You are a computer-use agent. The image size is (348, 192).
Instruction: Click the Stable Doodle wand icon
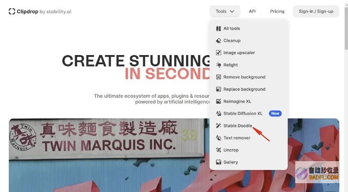coord(219,126)
